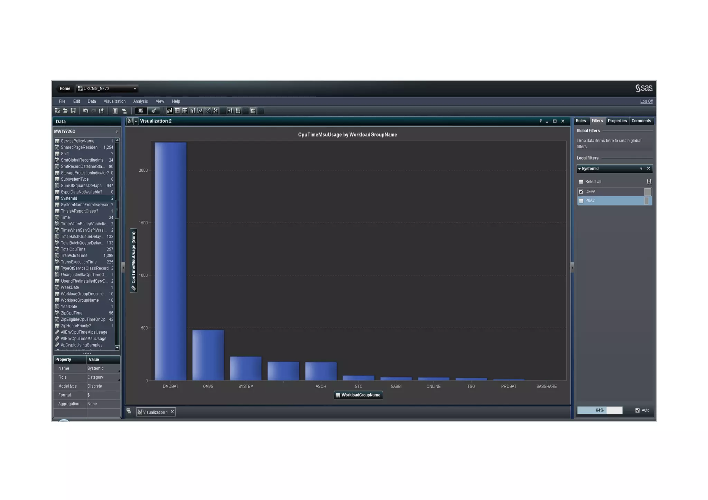The width and height of the screenshot is (708, 500).
Task: Select WorkloadGroupName in the data list
Action: 80,300
